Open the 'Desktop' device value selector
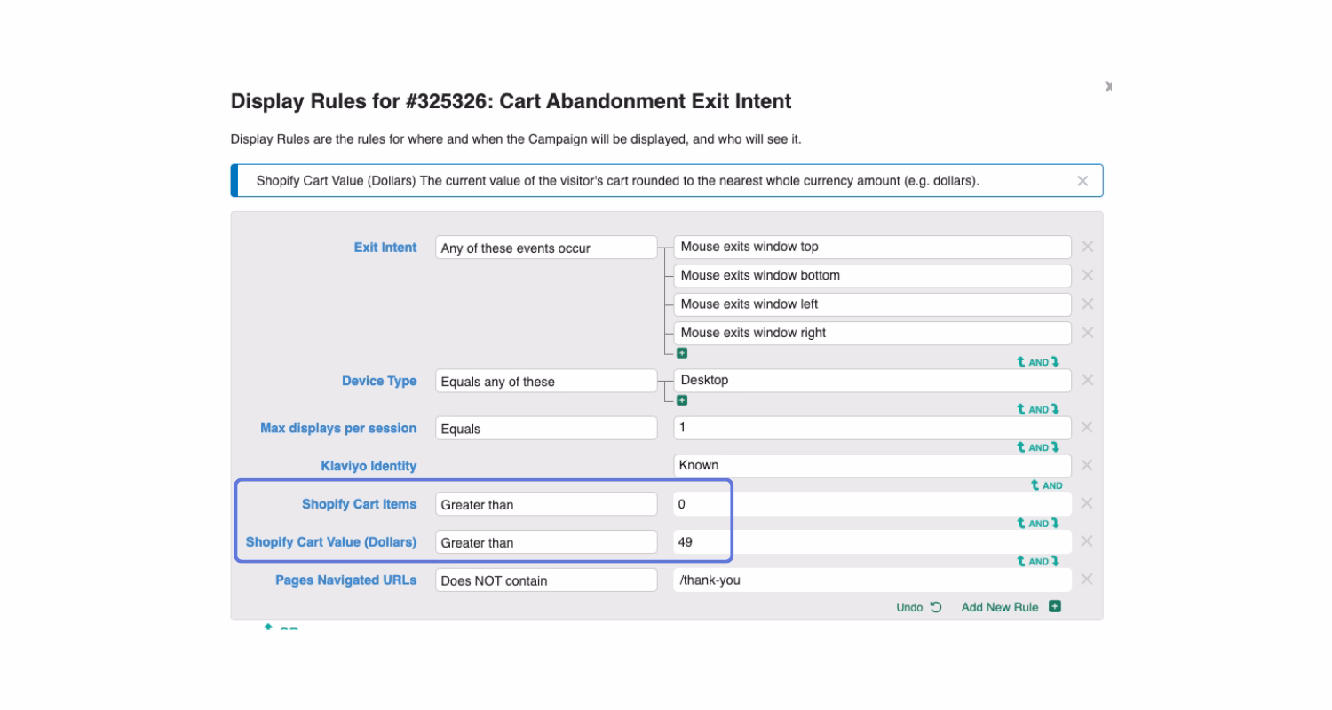This screenshot has width=1332, height=710. 872,380
